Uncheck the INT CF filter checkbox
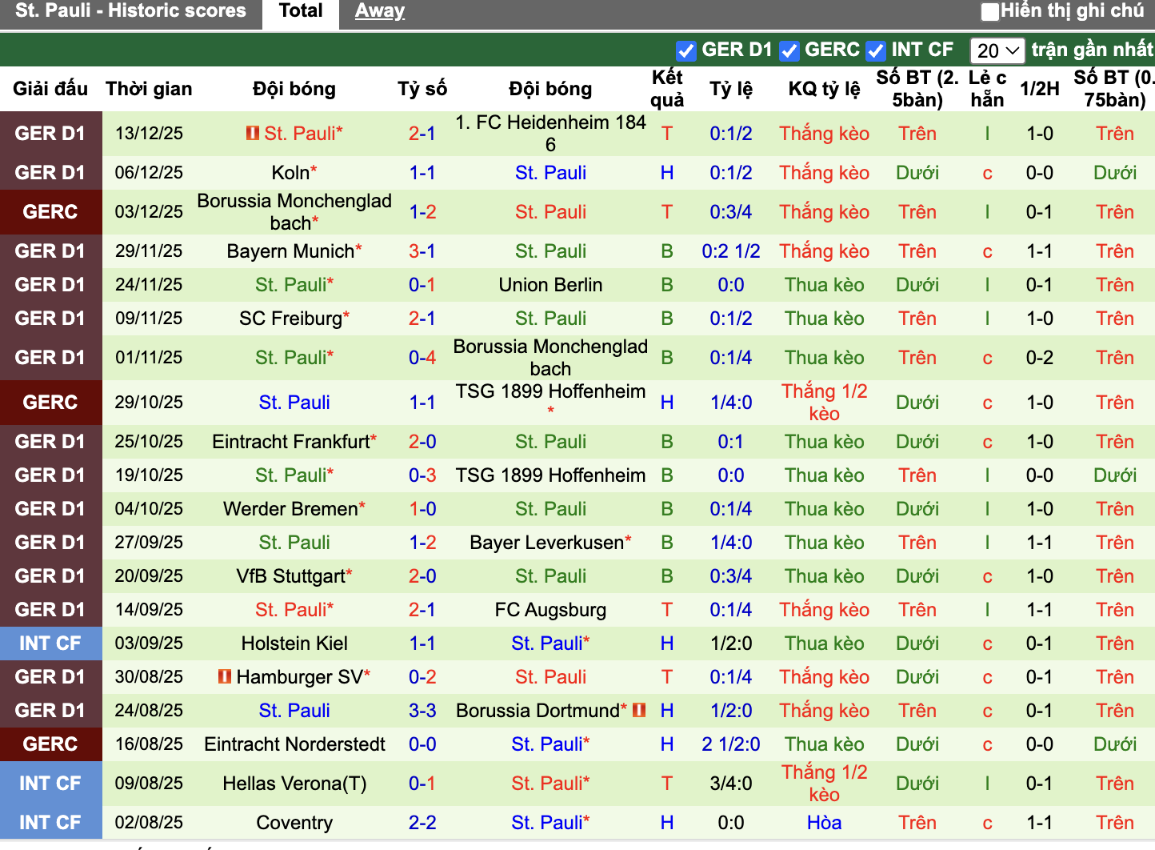 (876, 50)
